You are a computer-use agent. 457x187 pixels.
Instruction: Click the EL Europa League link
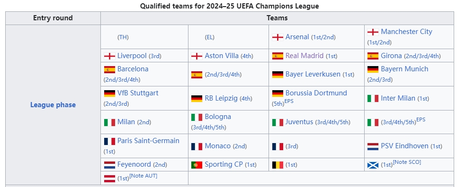click(x=209, y=37)
